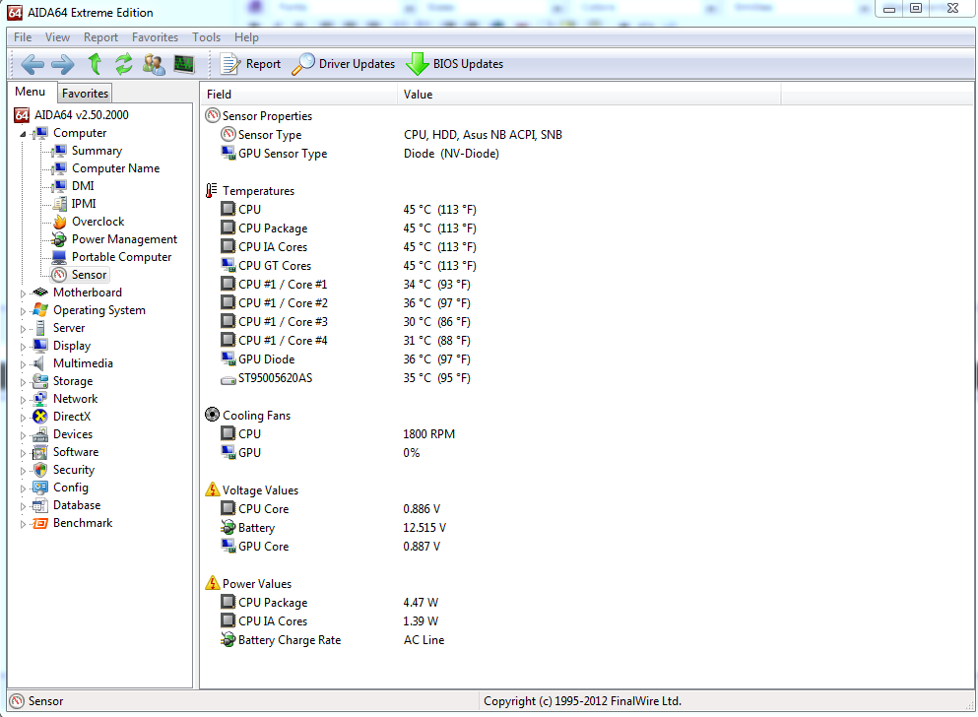The height and width of the screenshot is (717, 978).
Task: Click the Report toolbar button
Action: tap(251, 64)
